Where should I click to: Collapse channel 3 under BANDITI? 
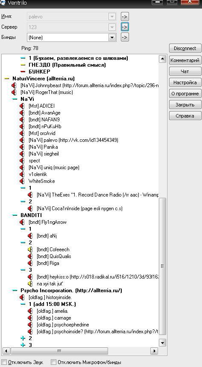pyautogui.click(x=23, y=270)
